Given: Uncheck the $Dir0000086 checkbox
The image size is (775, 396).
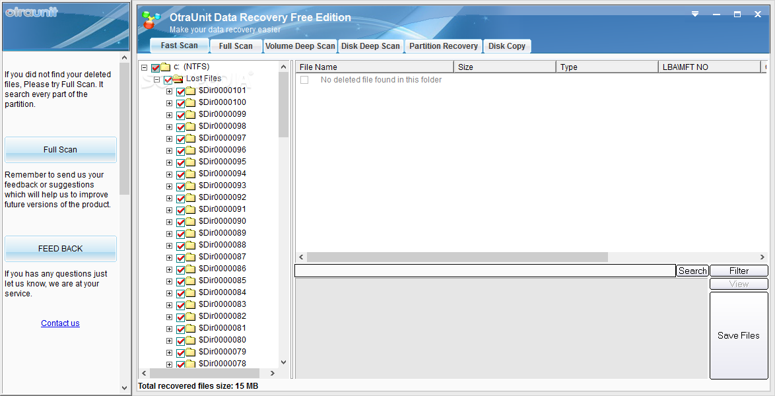Looking at the screenshot, I should pos(180,269).
